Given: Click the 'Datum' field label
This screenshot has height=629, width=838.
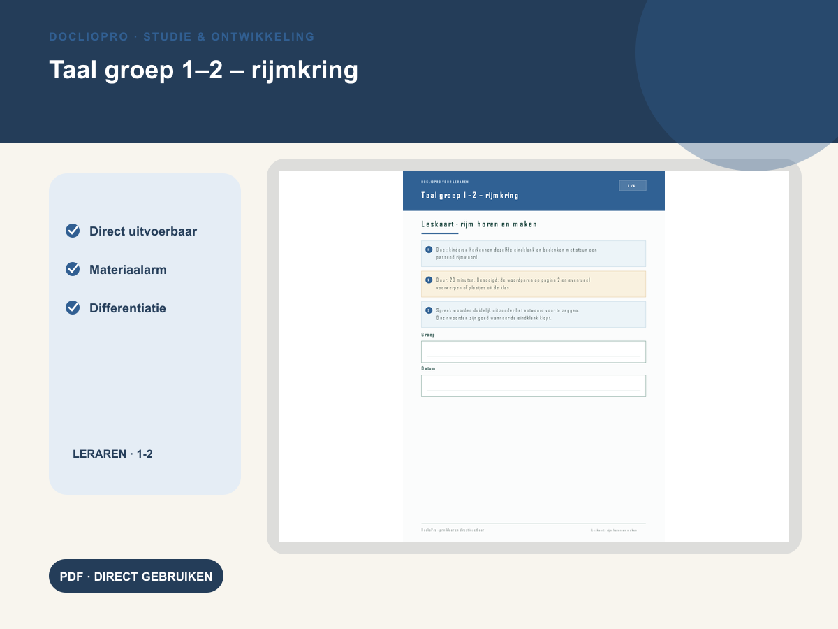Looking at the screenshot, I should pyautogui.click(x=428, y=368).
